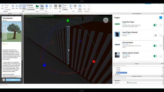164x92 pixels.
Task: Select the highlighted Part in Explorer
Action: click(x=122, y=73)
